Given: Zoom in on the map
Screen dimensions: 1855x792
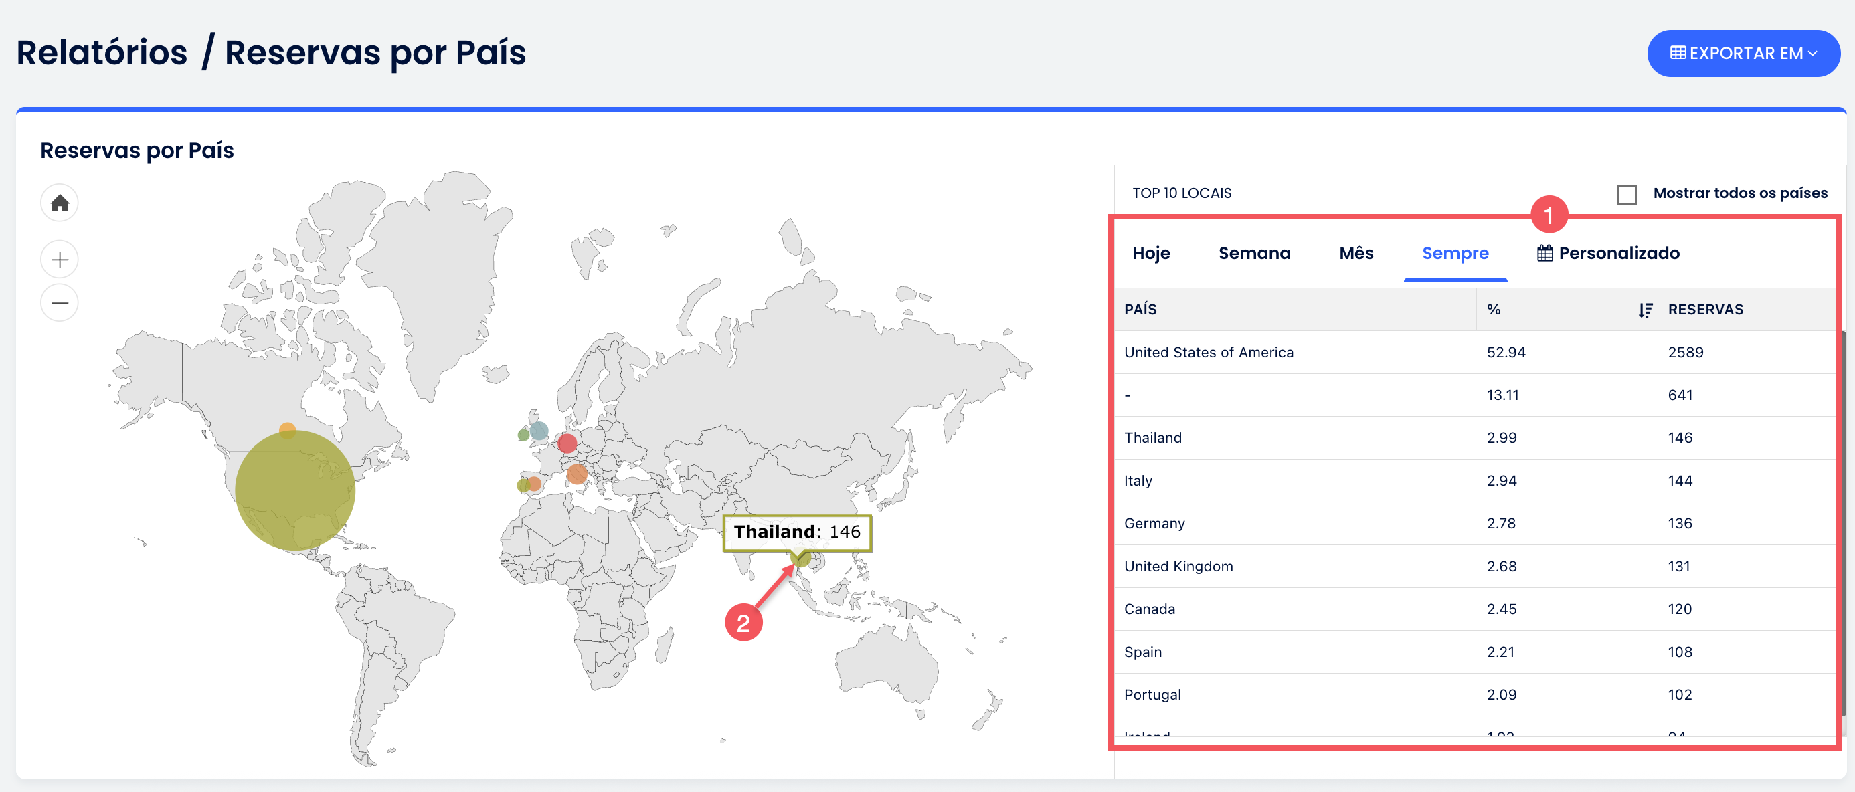Looking at the screenshot, I should tap(60, 260).
